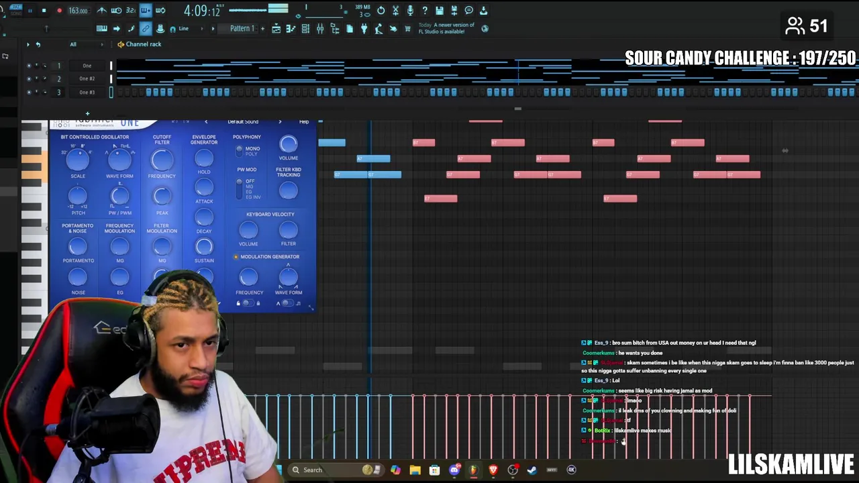Viewport: 859px width, 483px height.
Task: Mute channel 1 with its green light
Action: click(28, 66)
